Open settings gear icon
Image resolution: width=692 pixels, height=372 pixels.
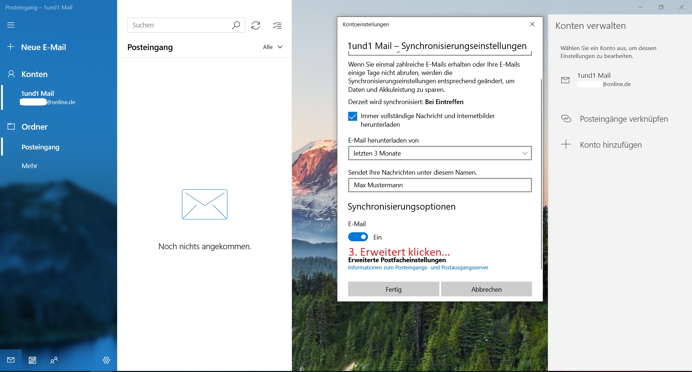click(x=106, y=360)
